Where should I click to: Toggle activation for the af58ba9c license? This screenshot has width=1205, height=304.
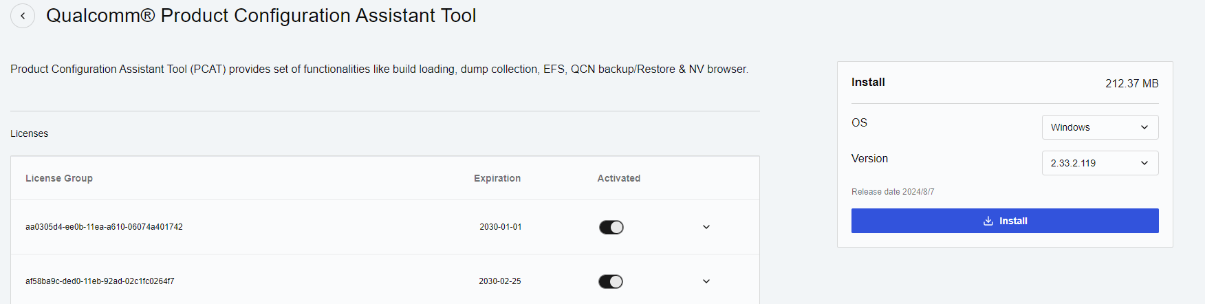point(611,281)
